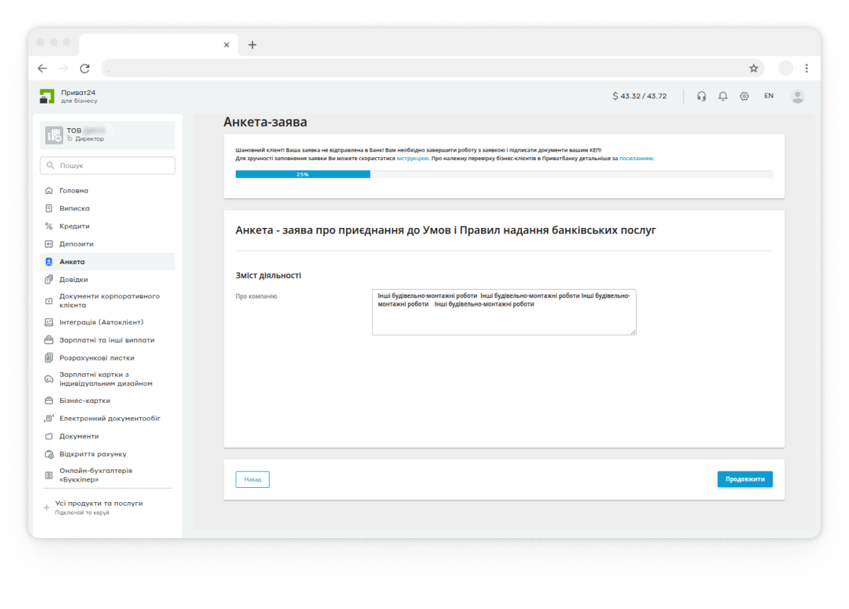
Task: Select 'Електронний документообіг' menu item
Action: pyautogui.click(x=110, y=419)
